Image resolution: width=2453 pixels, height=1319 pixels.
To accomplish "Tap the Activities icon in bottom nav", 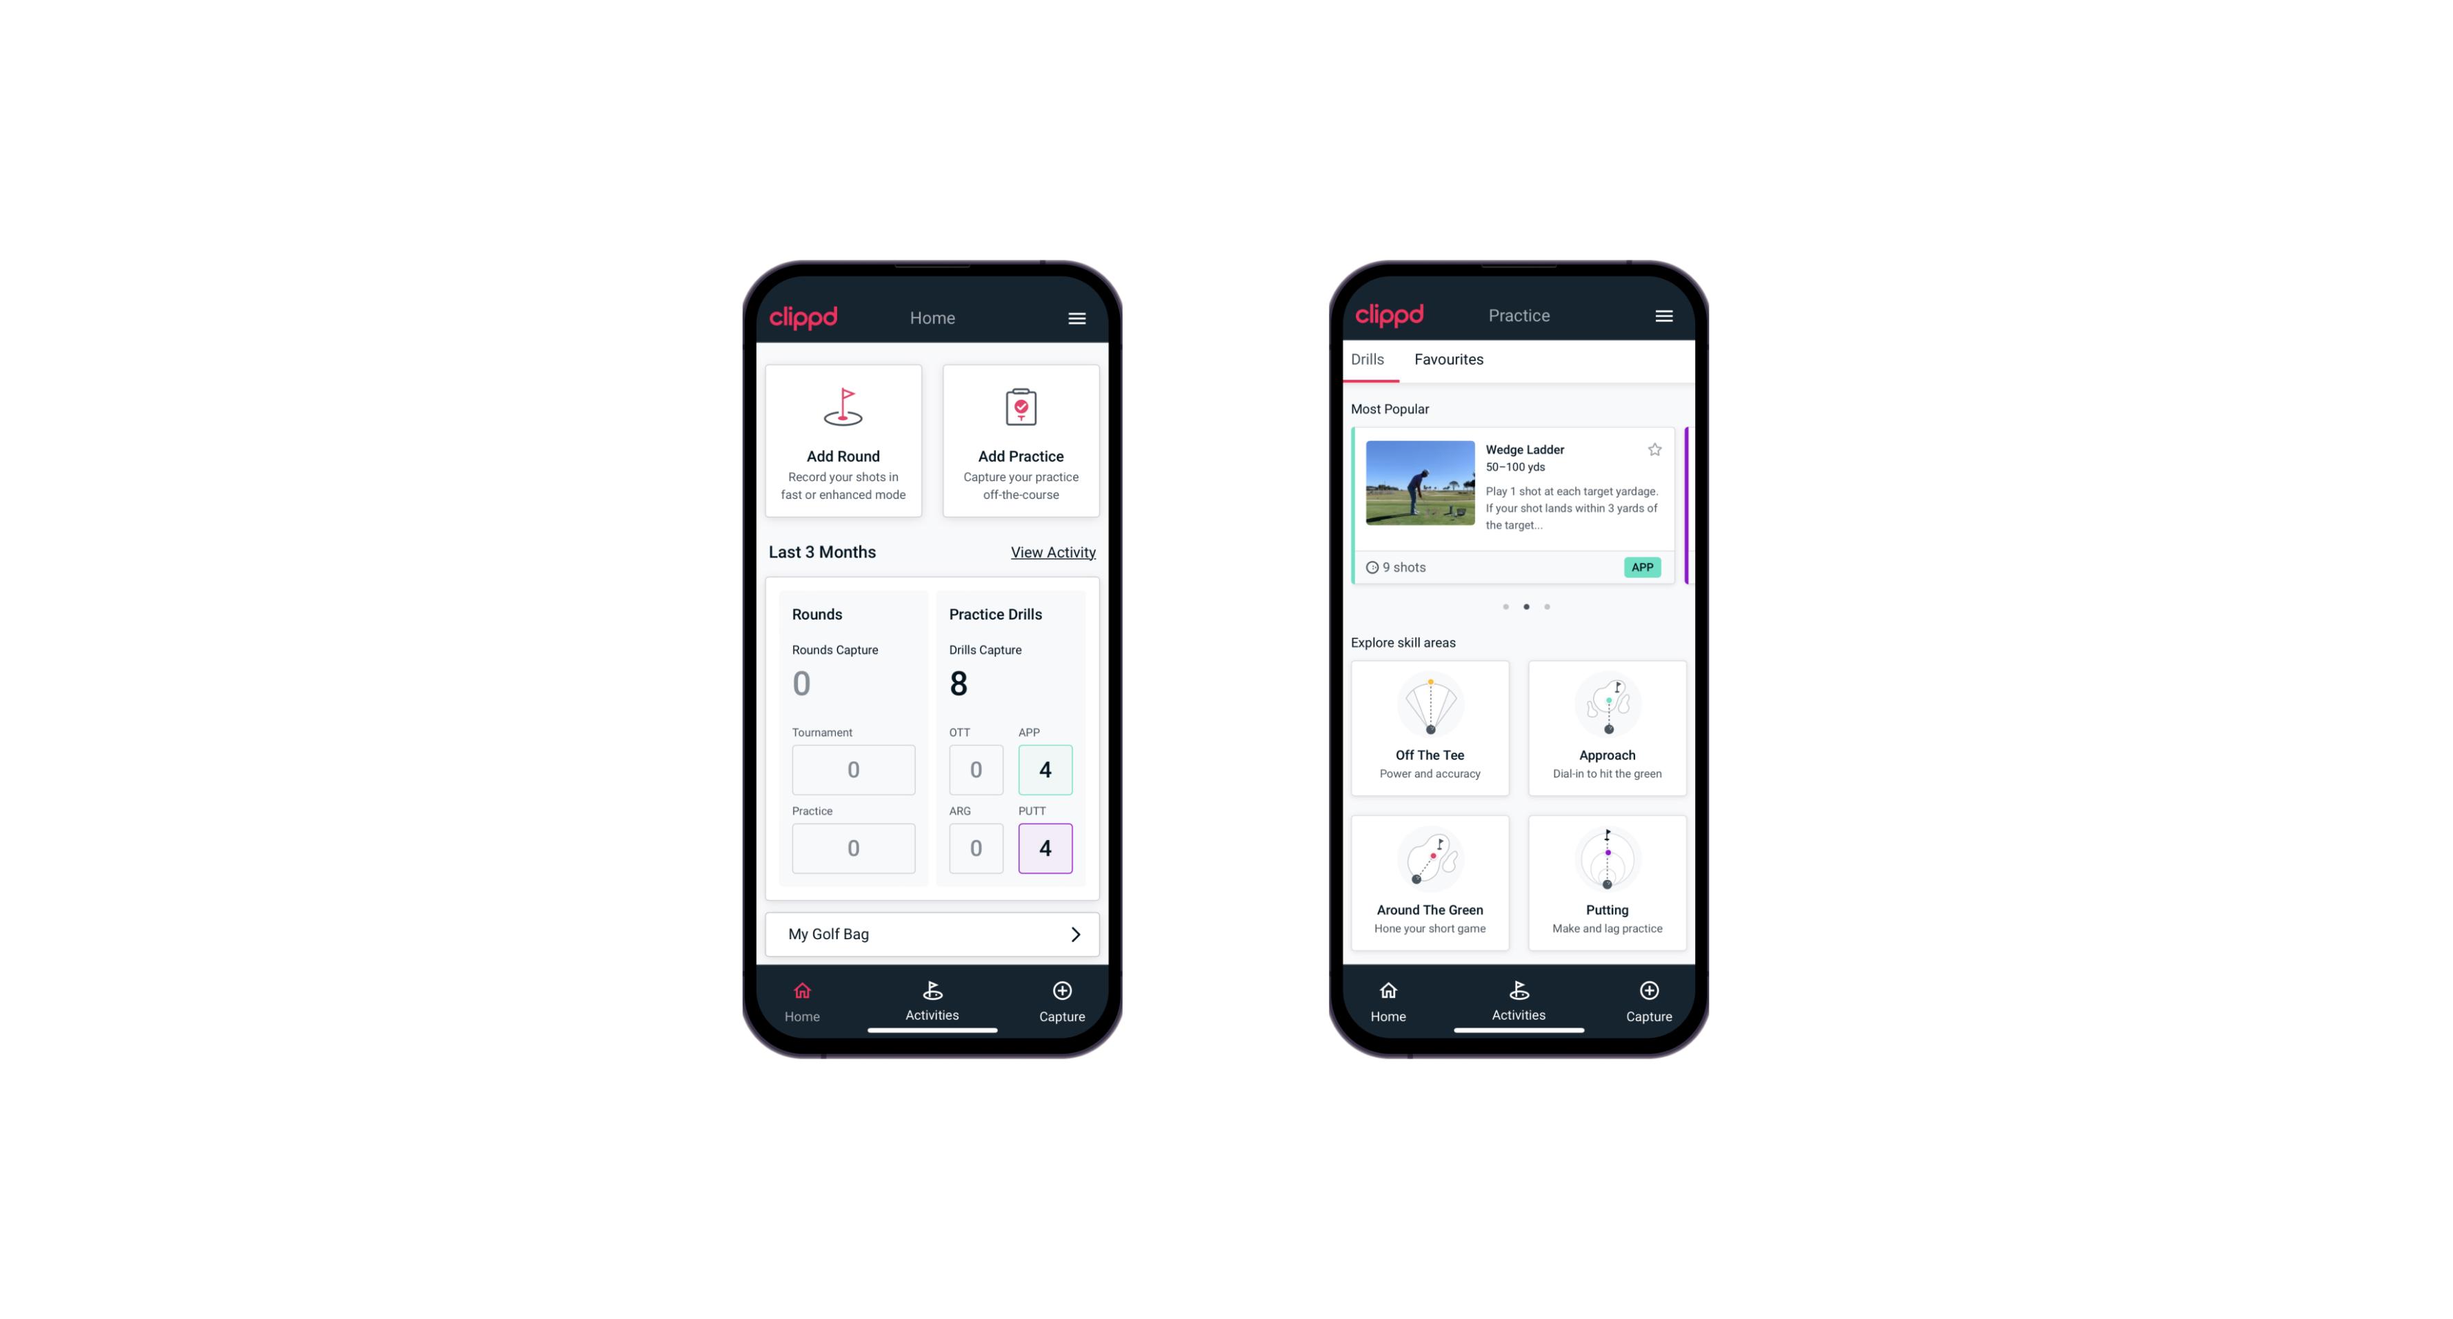I will pos(933,1001).
